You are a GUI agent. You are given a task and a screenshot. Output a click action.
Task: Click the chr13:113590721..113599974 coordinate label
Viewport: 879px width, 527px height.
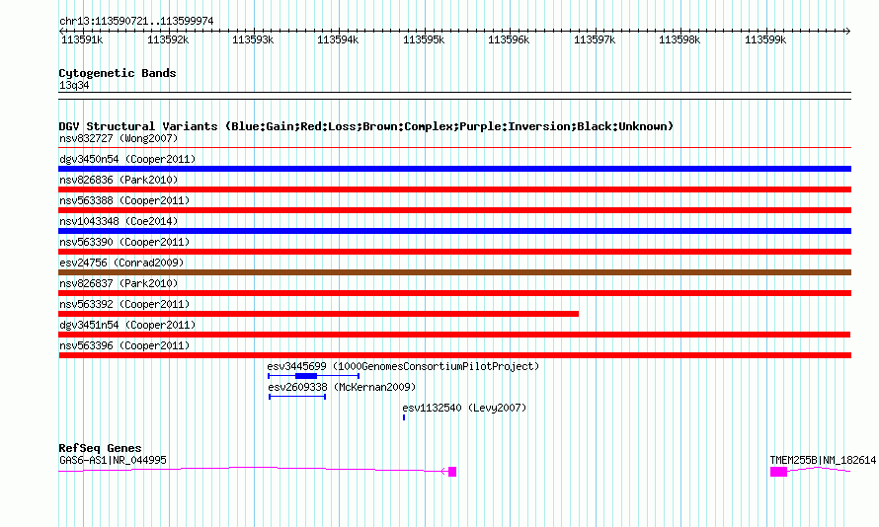click(136, 21)
